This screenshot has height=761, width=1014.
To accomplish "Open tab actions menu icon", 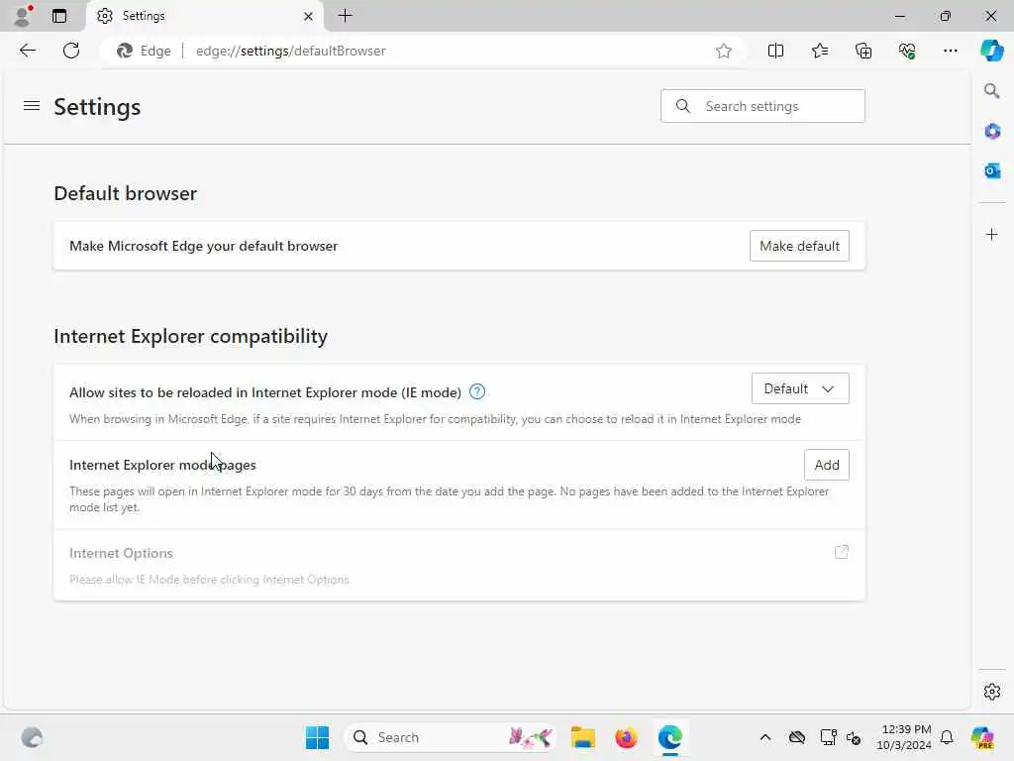I will (59, 16).
